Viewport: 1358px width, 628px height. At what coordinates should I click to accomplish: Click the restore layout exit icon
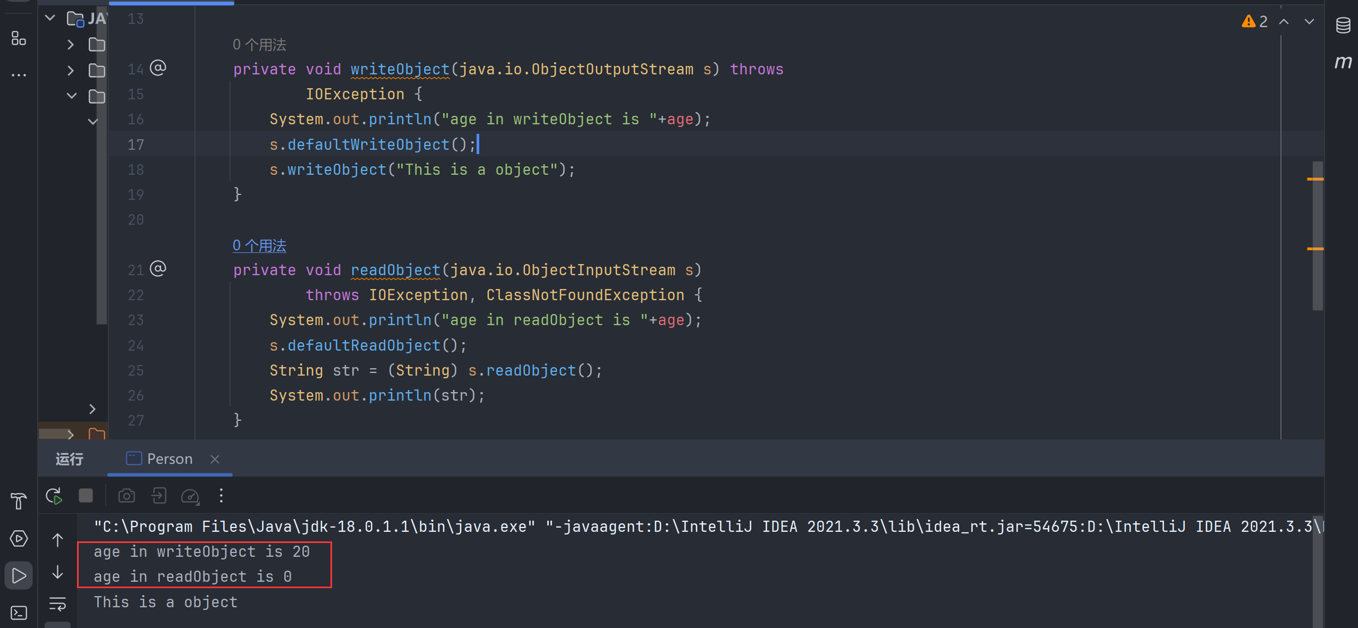(x=158, y=496)
